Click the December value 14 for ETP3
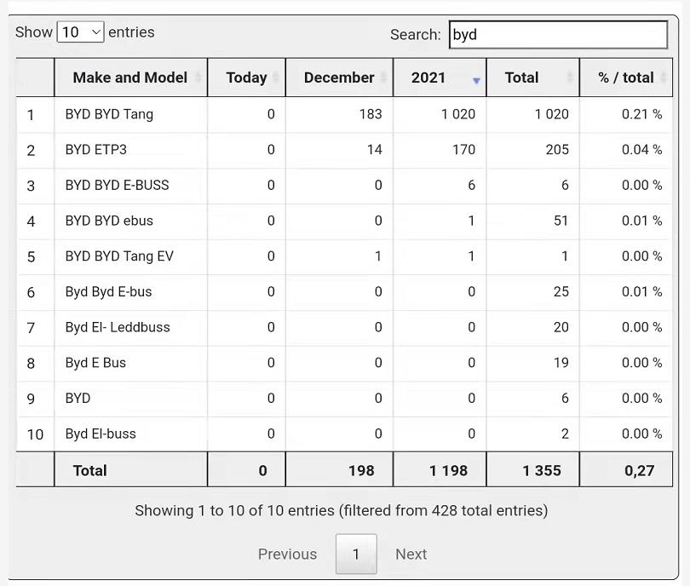 (375, 150)
